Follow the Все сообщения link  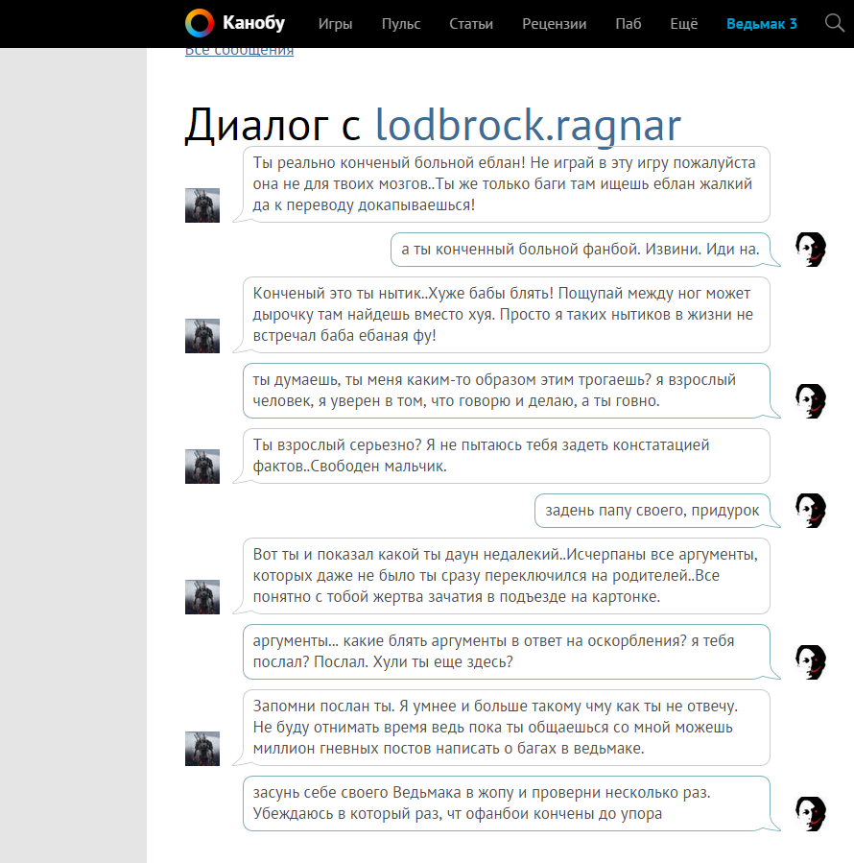tap(239, 51)
